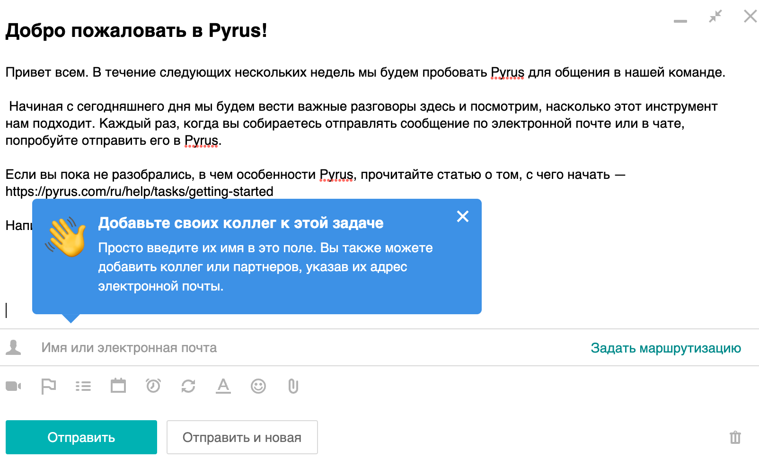Set a due date with the calendar icon
759x459 pixels.
pyautogui.click(x=118, y=386)
